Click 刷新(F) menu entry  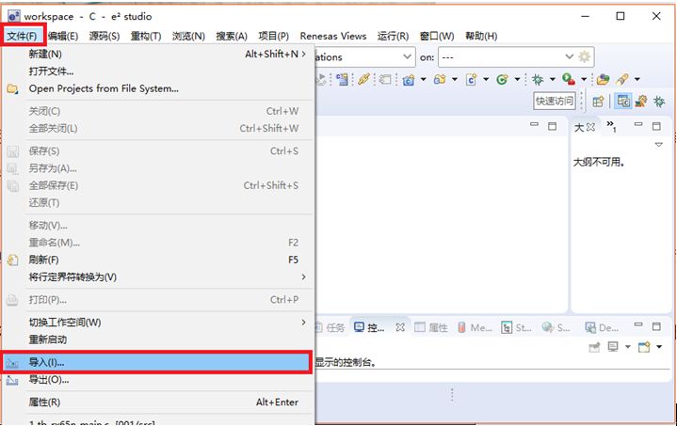[x=157, y=260]
